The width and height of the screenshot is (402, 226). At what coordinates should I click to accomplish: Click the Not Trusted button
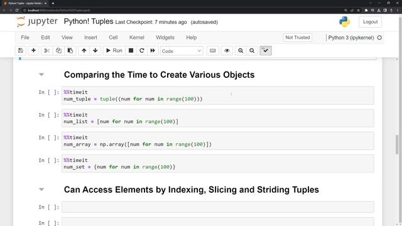click(297, 38)
